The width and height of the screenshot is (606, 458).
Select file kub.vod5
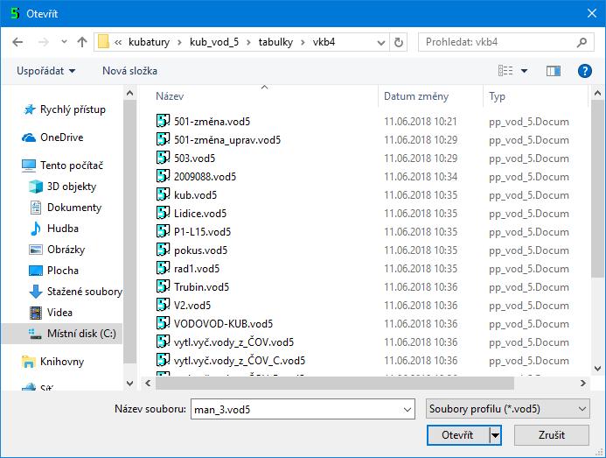195,194
